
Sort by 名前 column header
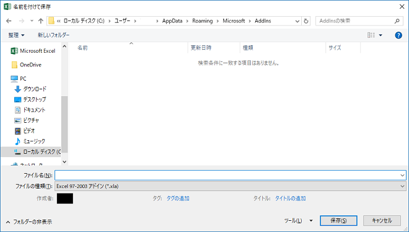coord(82,48)
